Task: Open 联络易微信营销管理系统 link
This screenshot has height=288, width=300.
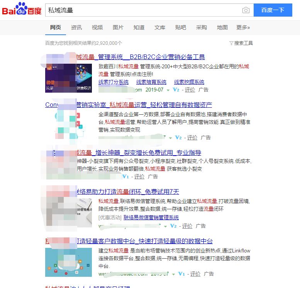Action: tap(151, 217)
